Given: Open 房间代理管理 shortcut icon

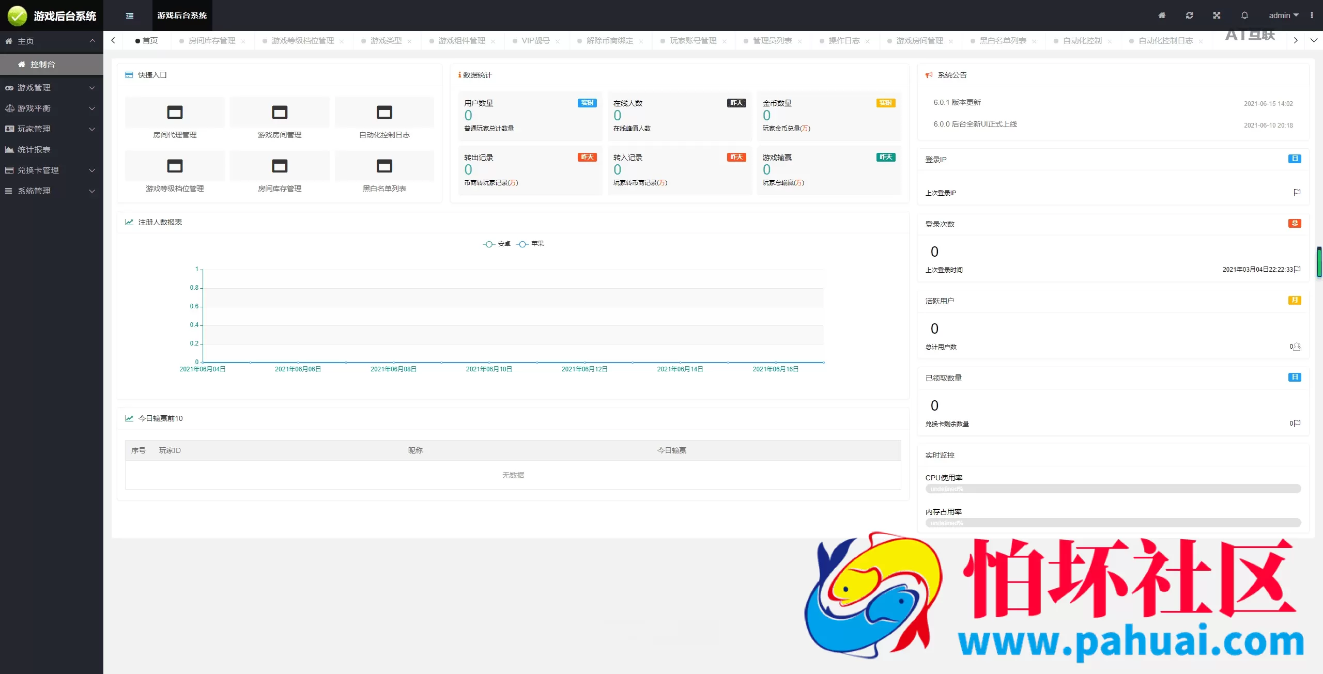Looking at the screenshot, I should point(175,112).
